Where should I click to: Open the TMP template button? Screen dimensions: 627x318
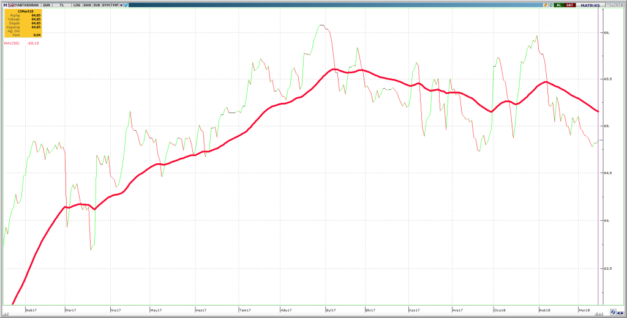click(x=115, y=5)
